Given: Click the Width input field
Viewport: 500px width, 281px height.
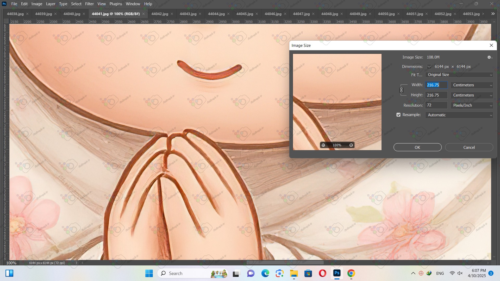Looking at the screenshot, I should [436, 85].
